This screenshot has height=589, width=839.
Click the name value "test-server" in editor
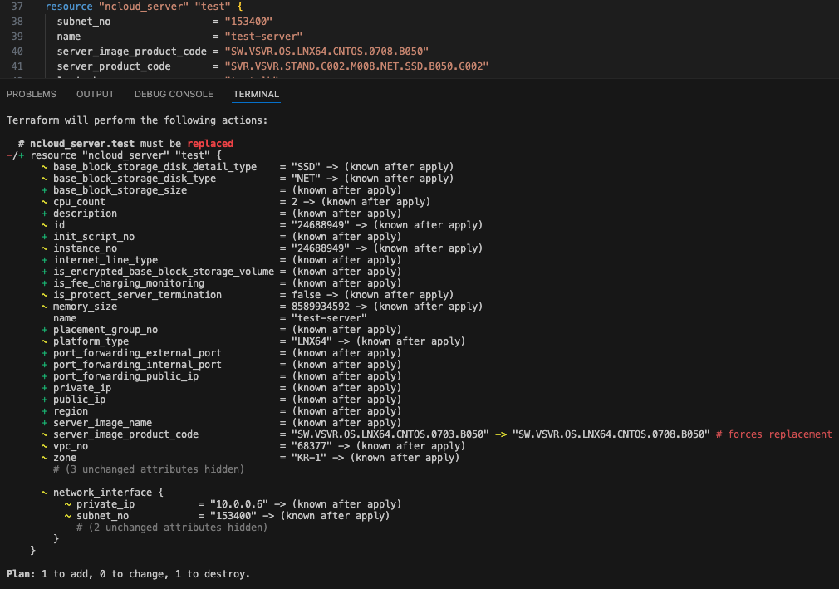[x=263, y=37]
